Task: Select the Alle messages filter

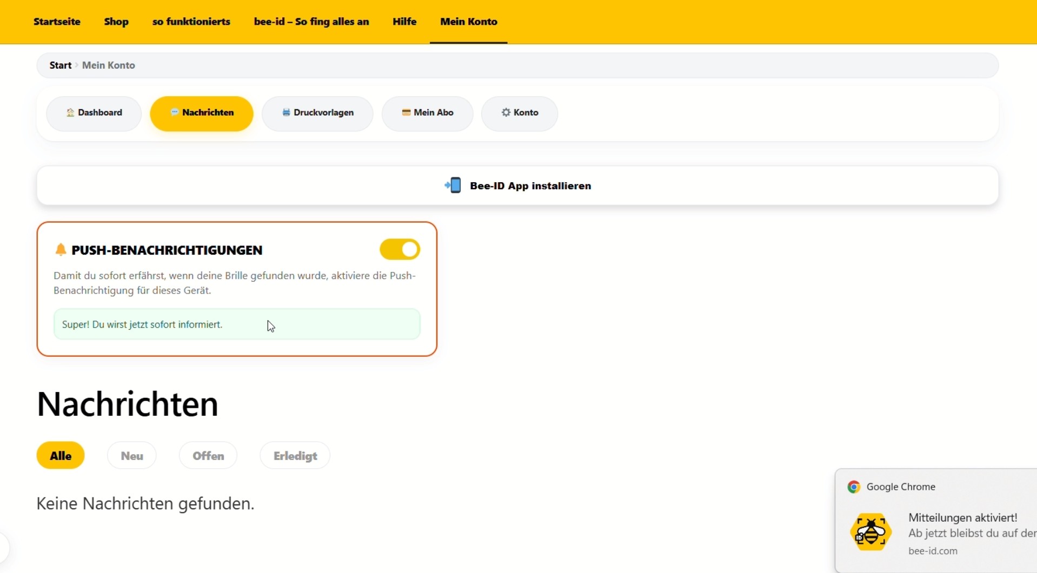Action: click(61, 456)
